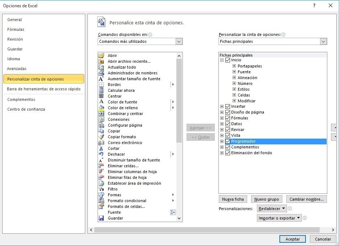
Task: Disable the Revisar tab checkbox
Action: pyautogui.click(x=228, y=130)
